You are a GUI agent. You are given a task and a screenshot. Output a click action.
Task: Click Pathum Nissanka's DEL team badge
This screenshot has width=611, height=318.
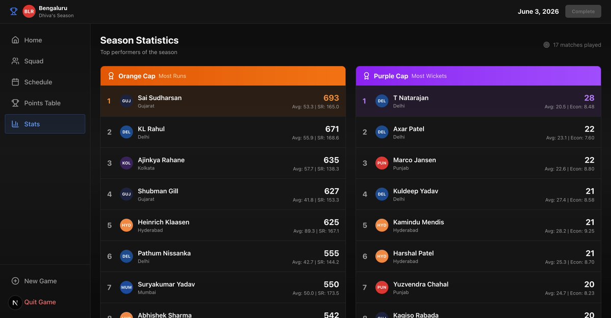pos(126,256)
